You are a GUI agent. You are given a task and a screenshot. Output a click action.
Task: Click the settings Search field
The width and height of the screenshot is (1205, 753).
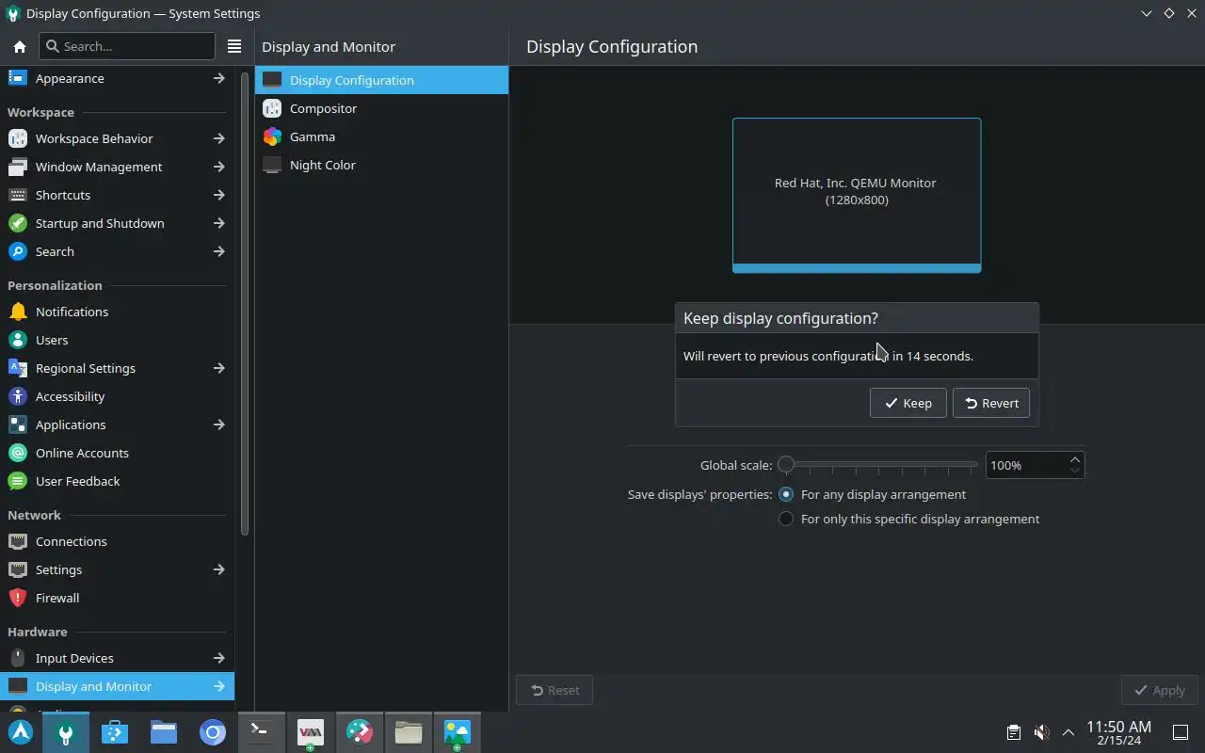(127, 46)
